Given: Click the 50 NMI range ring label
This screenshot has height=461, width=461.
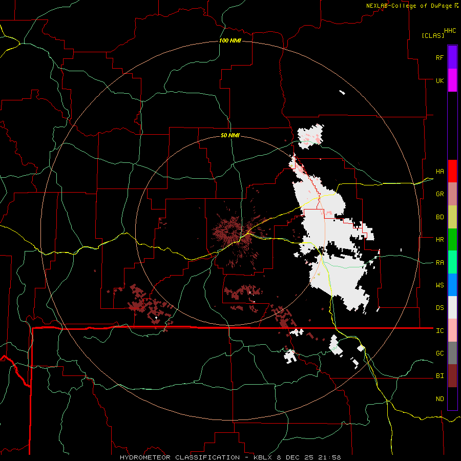Looking at the screenshot, I should (x=230, y=135).
